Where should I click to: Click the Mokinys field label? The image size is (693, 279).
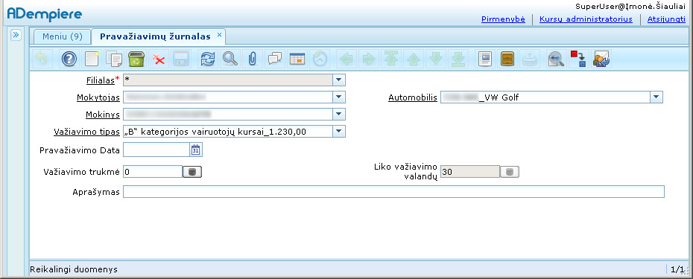click(x=103, y=115)
